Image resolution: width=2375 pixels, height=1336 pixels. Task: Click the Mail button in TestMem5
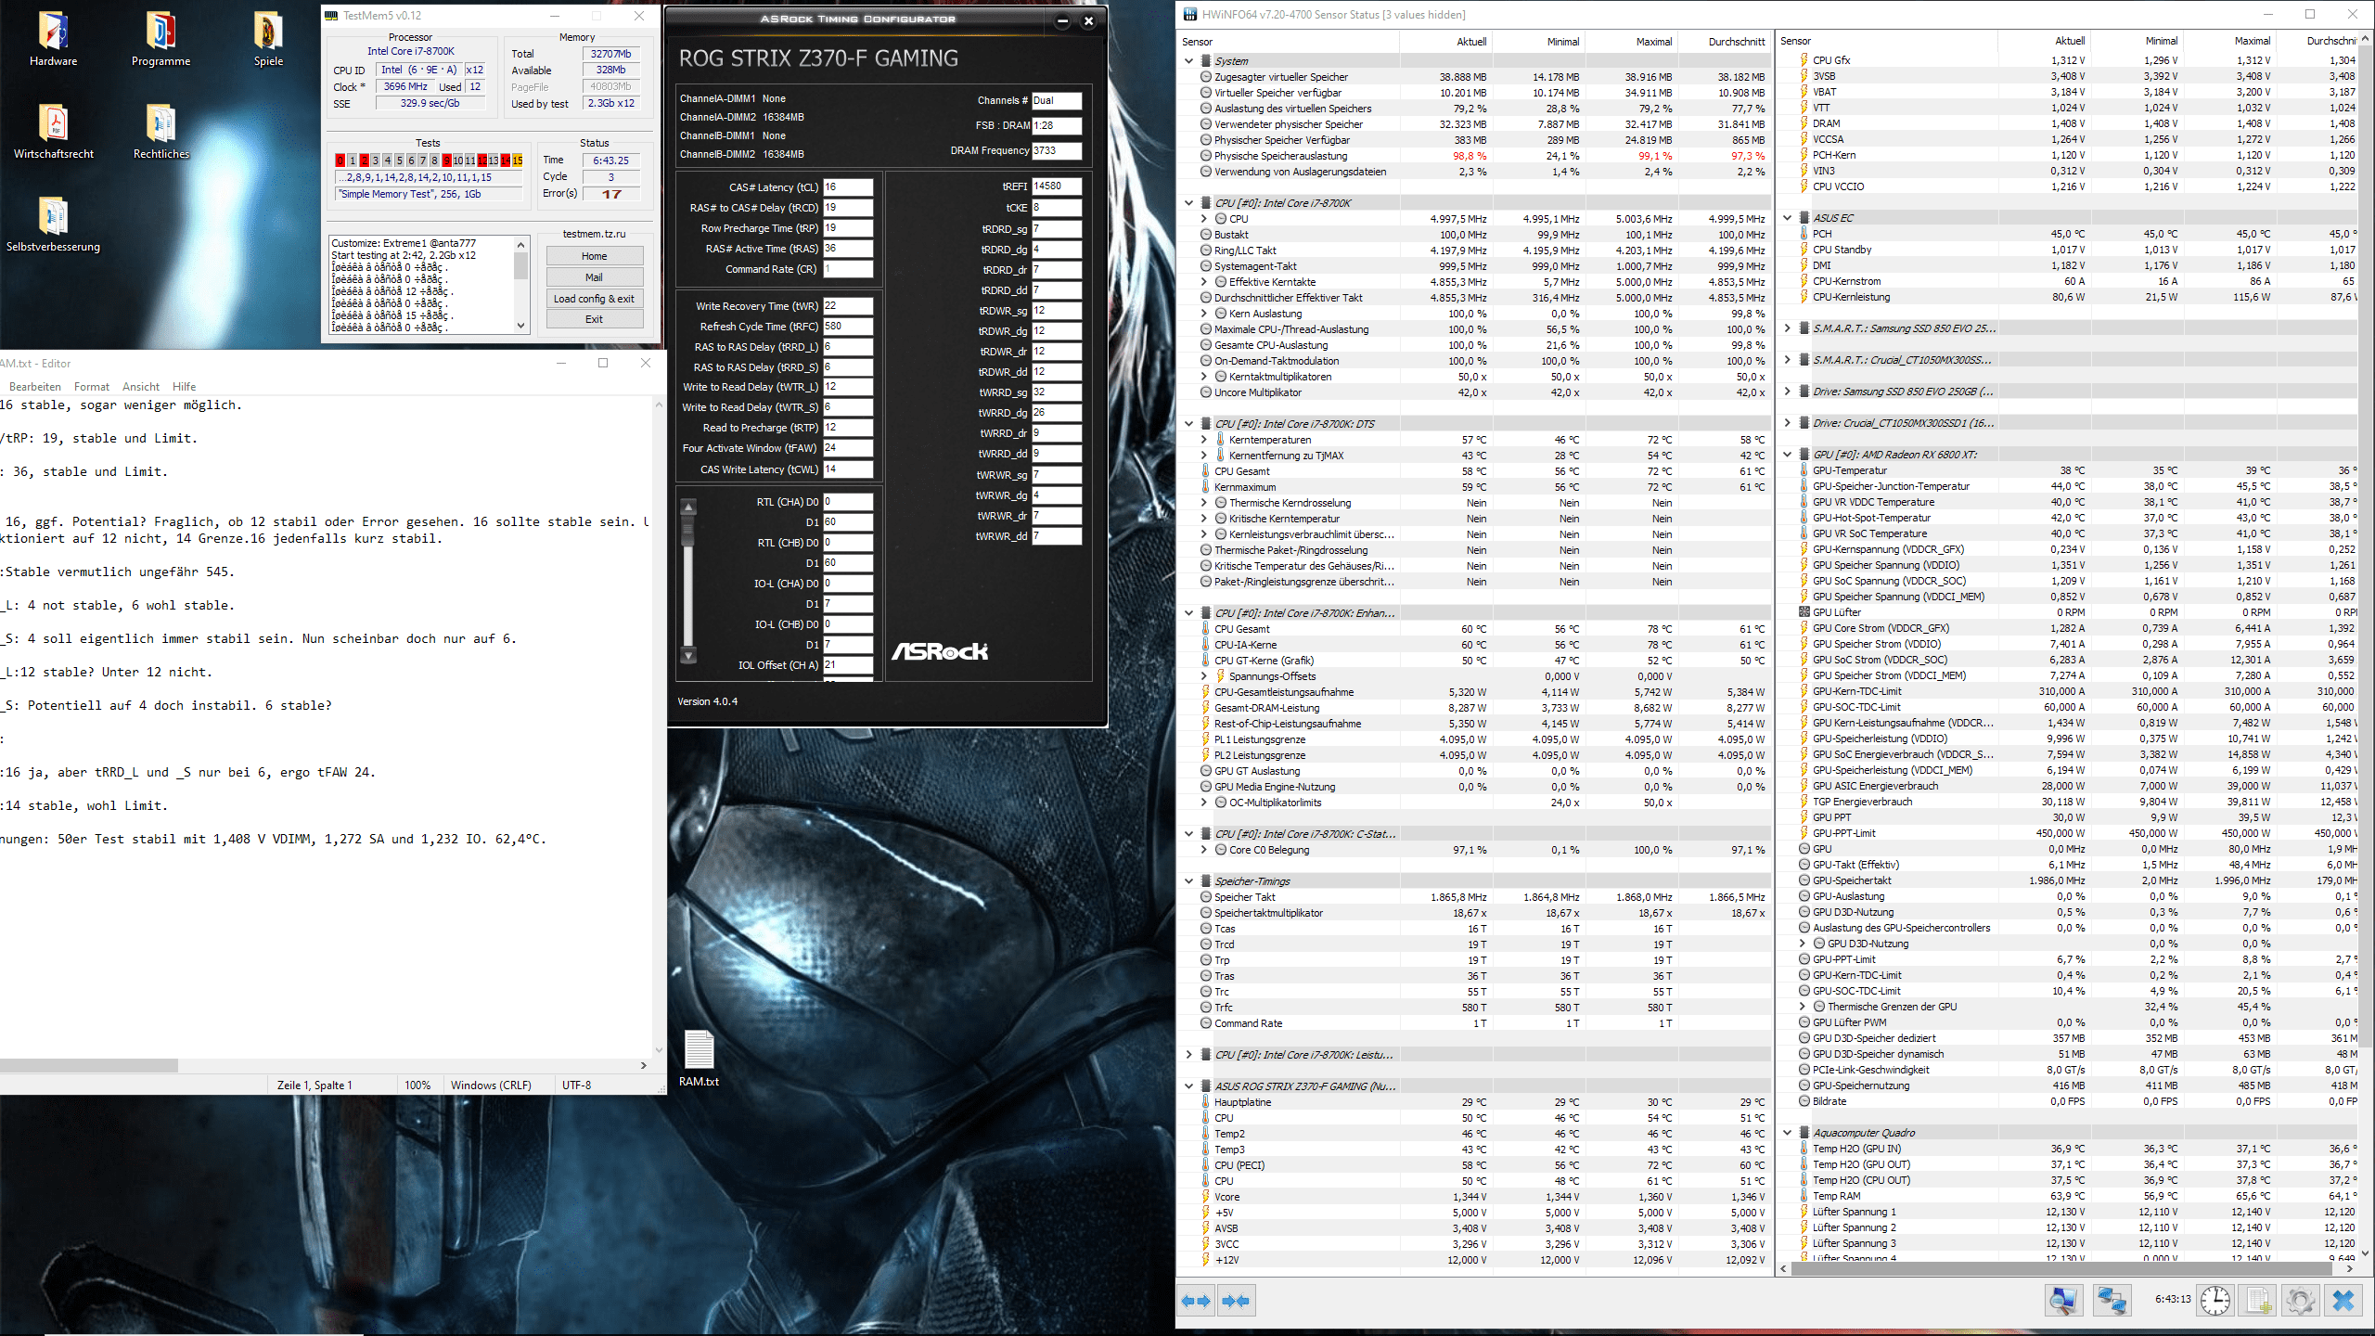595,277
